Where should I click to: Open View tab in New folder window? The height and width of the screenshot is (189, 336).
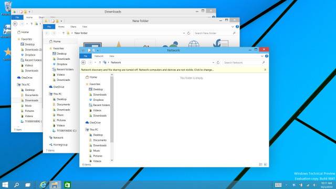coord(85,27)
